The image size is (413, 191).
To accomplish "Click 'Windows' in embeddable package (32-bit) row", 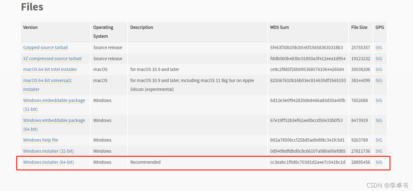I will [102, 100].
